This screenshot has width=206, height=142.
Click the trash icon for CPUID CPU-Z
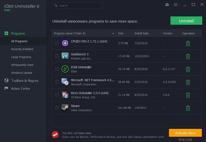point(188,44)
